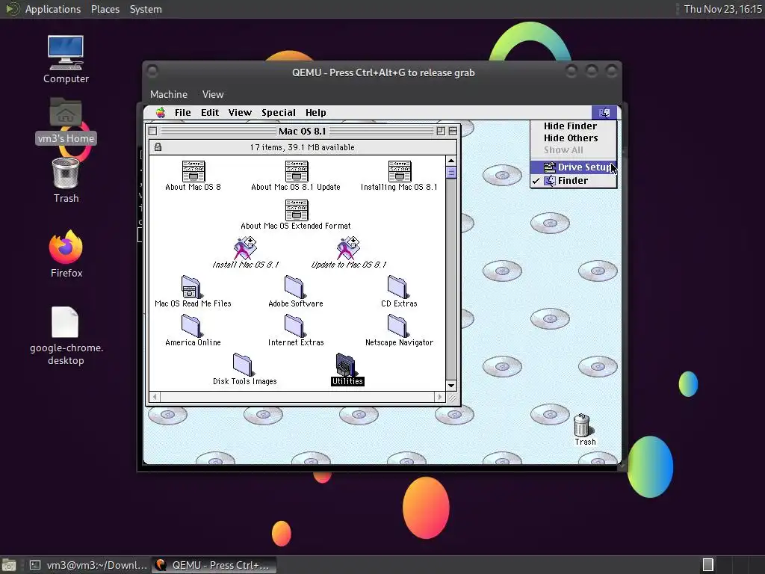The image size is (765, 574).
Task: Collapse Mac OS 8.1 window with windowshade box
Action: 453,131
